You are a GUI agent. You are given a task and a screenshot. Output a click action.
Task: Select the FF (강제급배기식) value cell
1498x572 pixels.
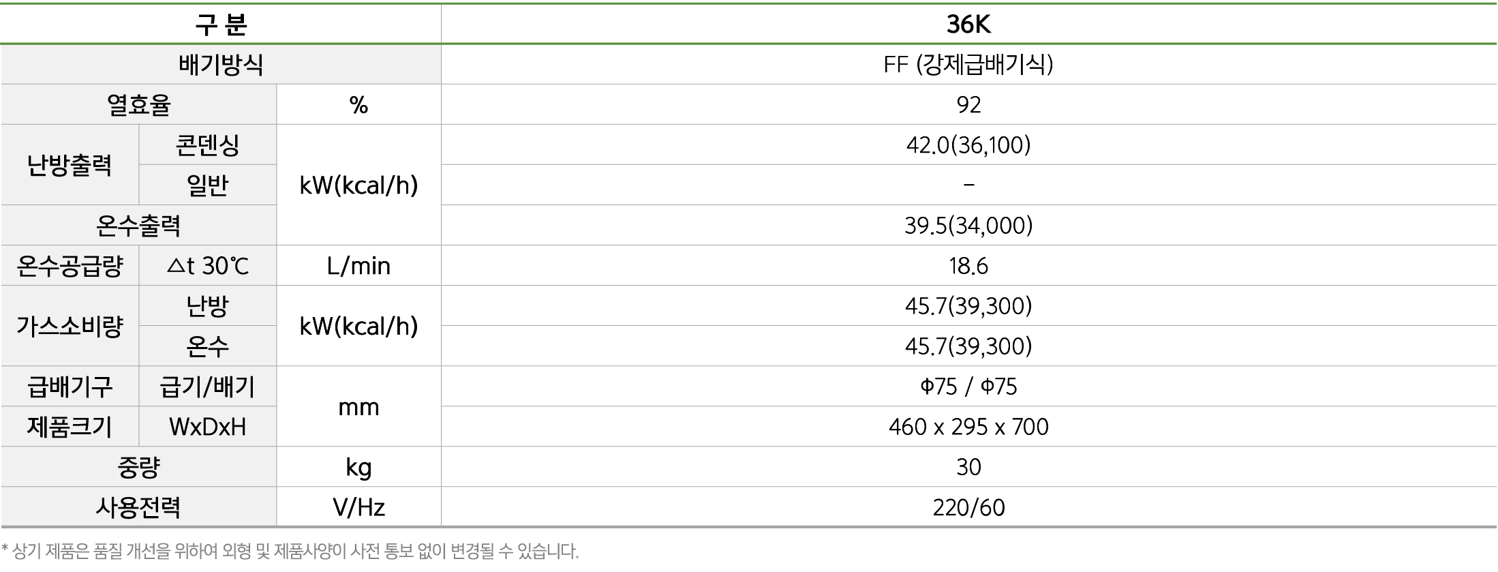coord(968,65)
